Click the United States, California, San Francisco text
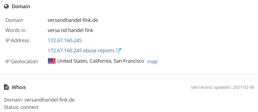Screen dimensions: 258x112 (101, 61)
